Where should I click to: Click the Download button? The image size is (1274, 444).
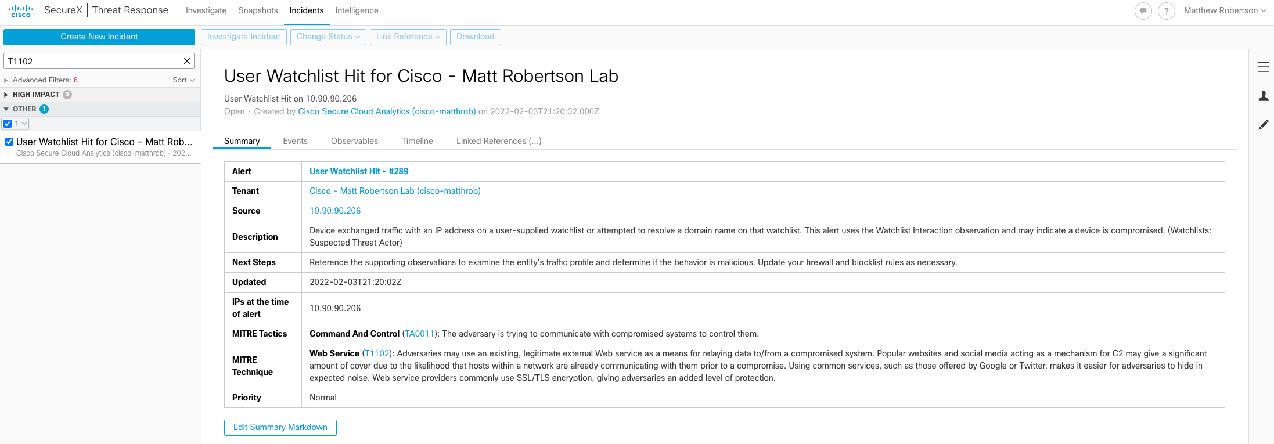[x=475, y=37]
